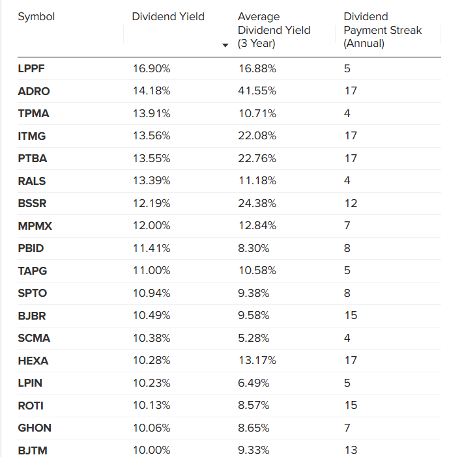Open the ROTI stock symbol
The height and width of the screenshot is (457, 449).
click(x=31, y=406)
